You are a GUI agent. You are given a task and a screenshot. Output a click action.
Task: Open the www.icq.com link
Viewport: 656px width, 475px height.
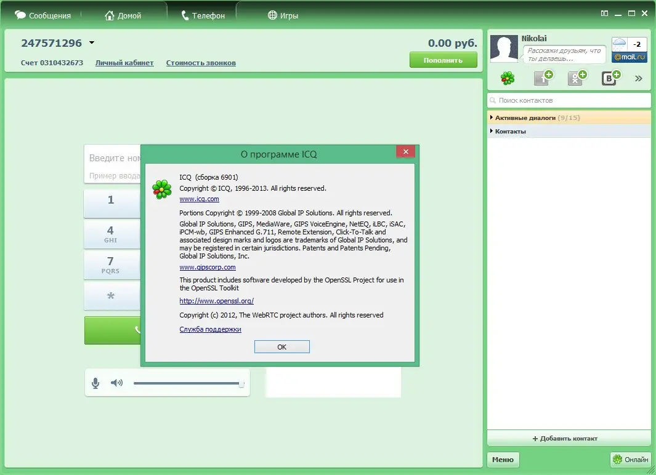199,199
